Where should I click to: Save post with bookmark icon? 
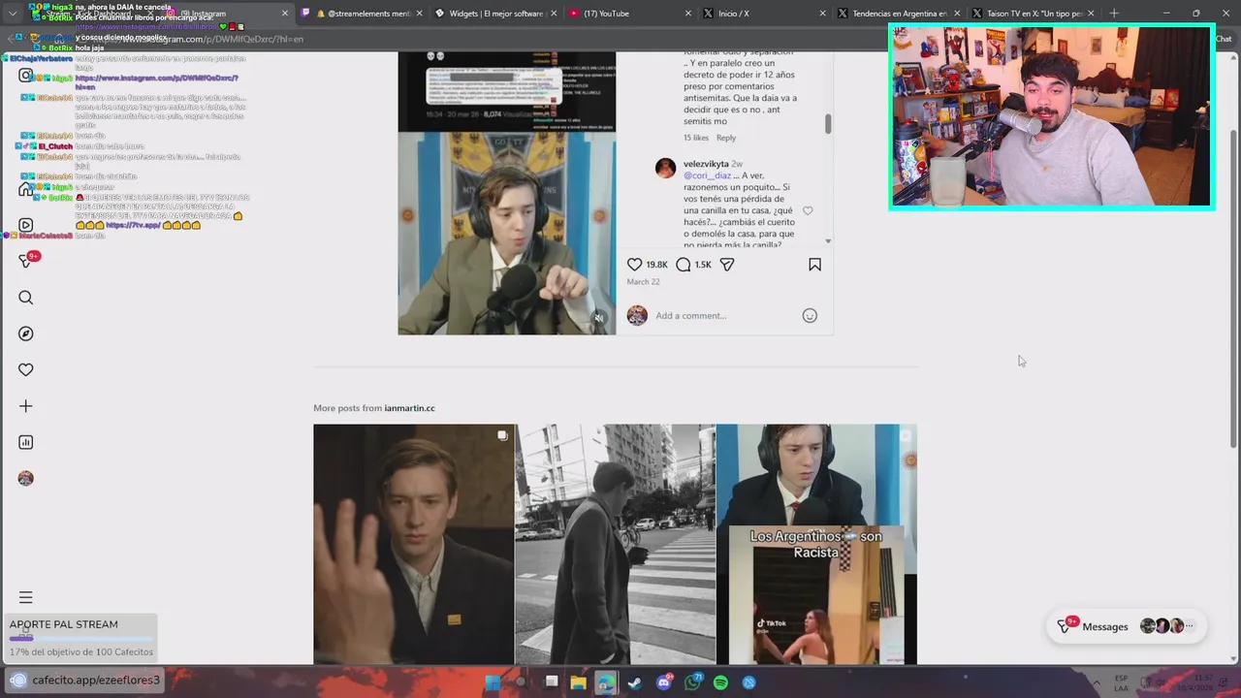[x=814, y=265]
